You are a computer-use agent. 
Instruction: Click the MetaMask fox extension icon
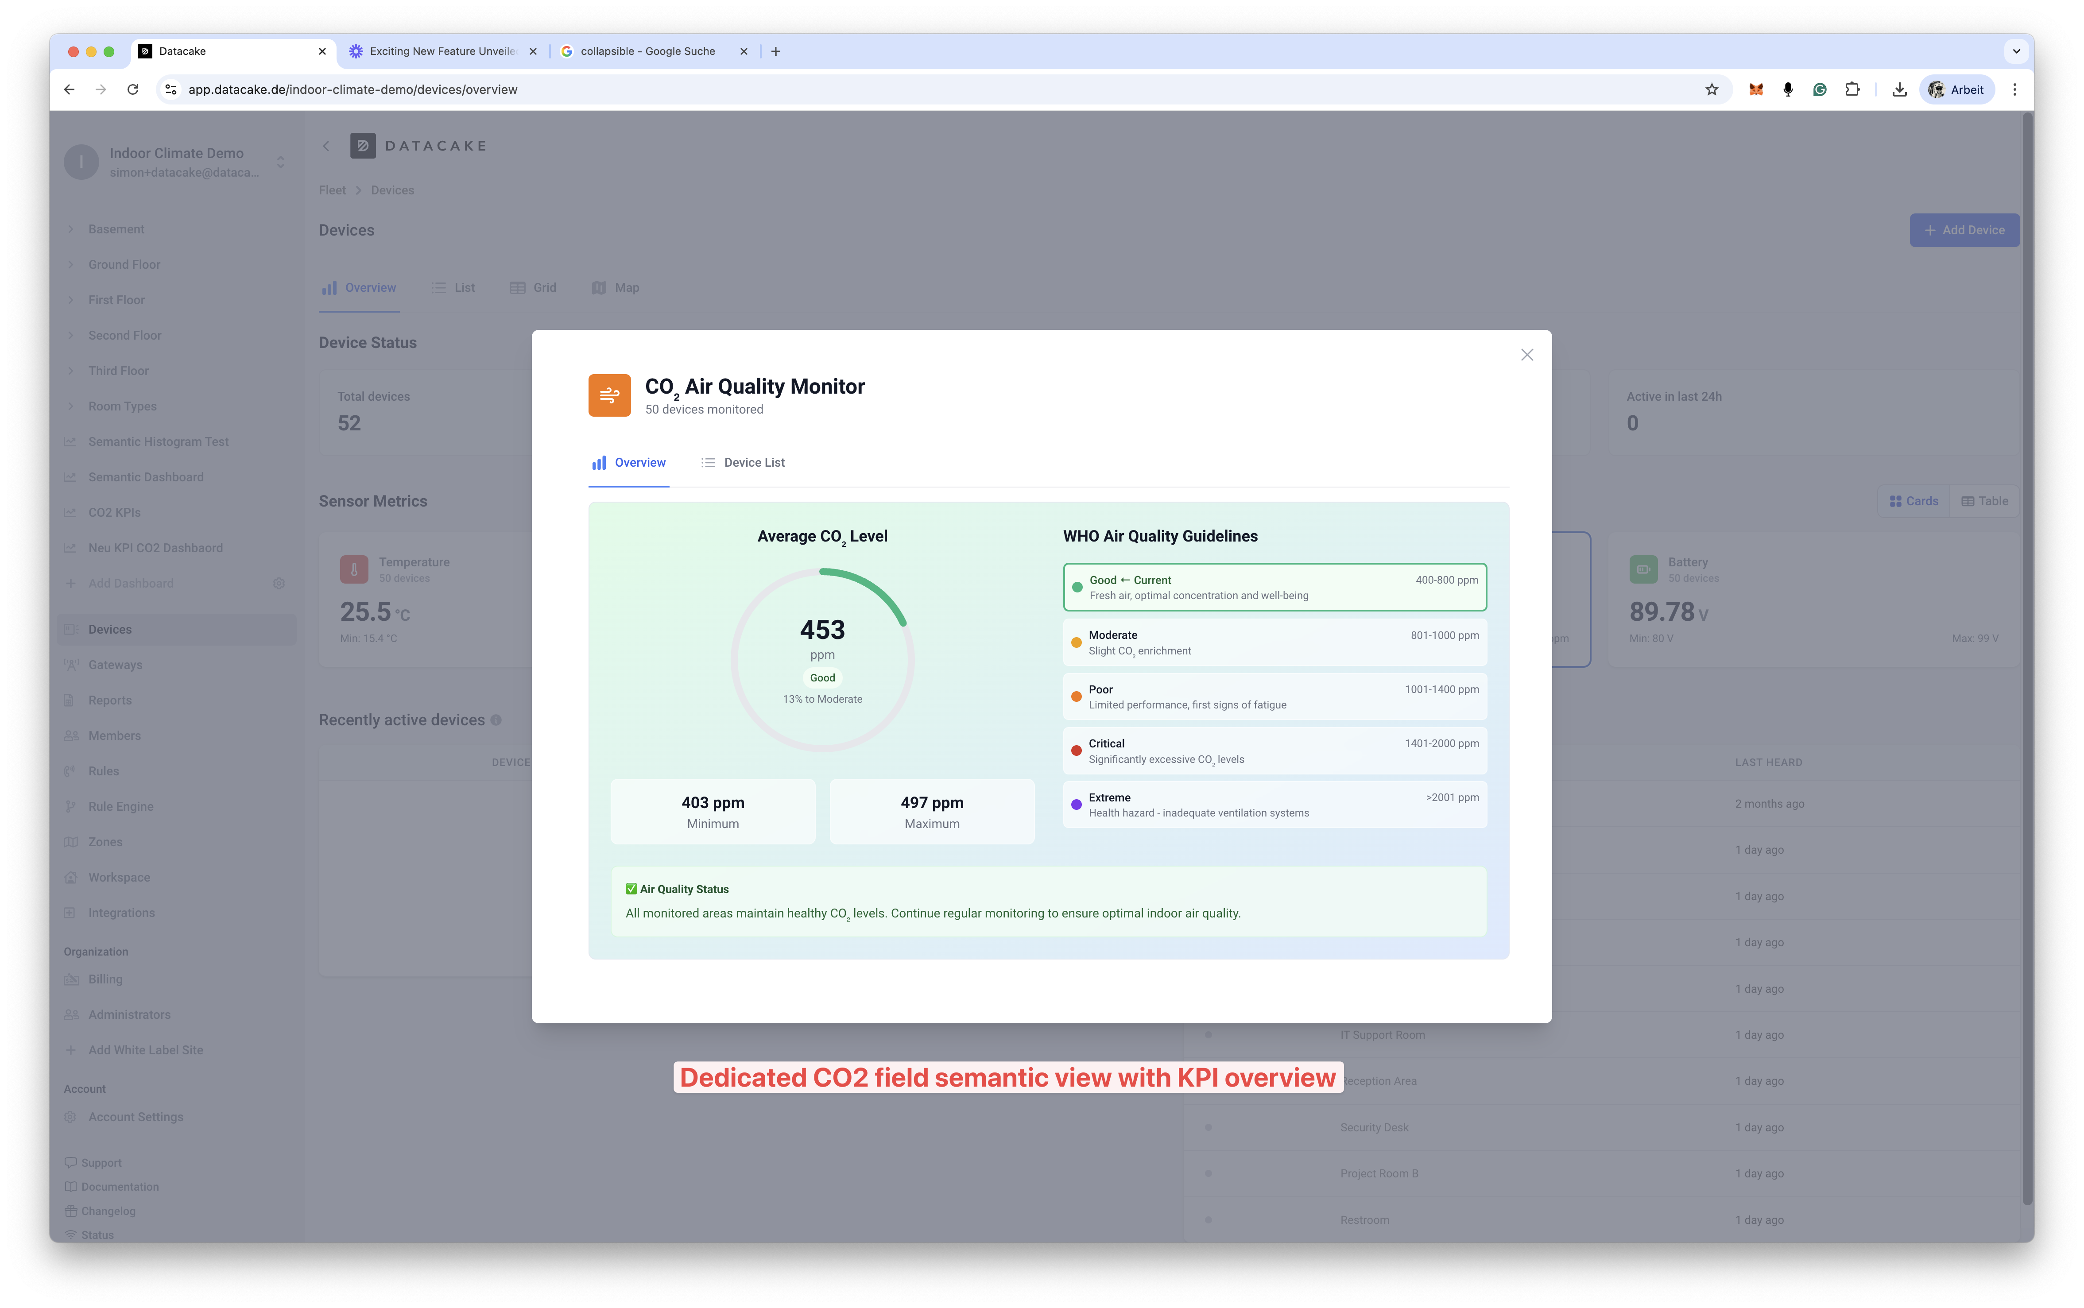1755,89
